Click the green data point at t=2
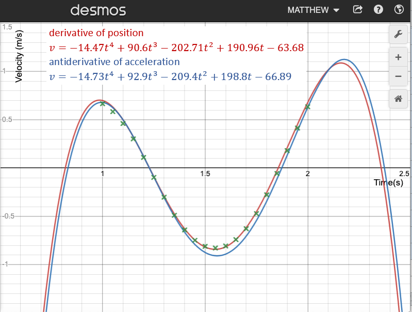The width and height of the screenshot is (412, 312). [x=307, y=107]
